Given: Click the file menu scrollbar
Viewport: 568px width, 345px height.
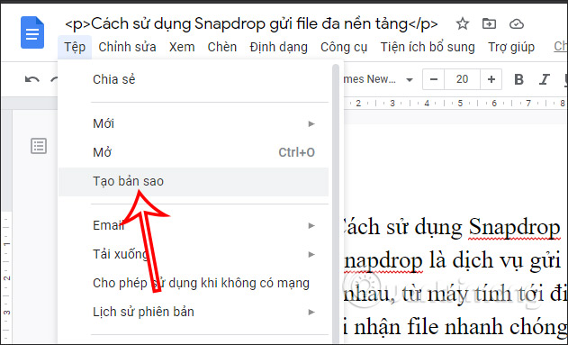Looking at the screenshot, I should pos(336,203).
